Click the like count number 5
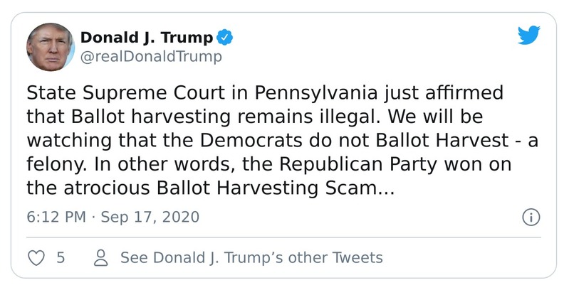Image resolution: width=569 pixels, height=290 pixels. [x=61, y=257]
